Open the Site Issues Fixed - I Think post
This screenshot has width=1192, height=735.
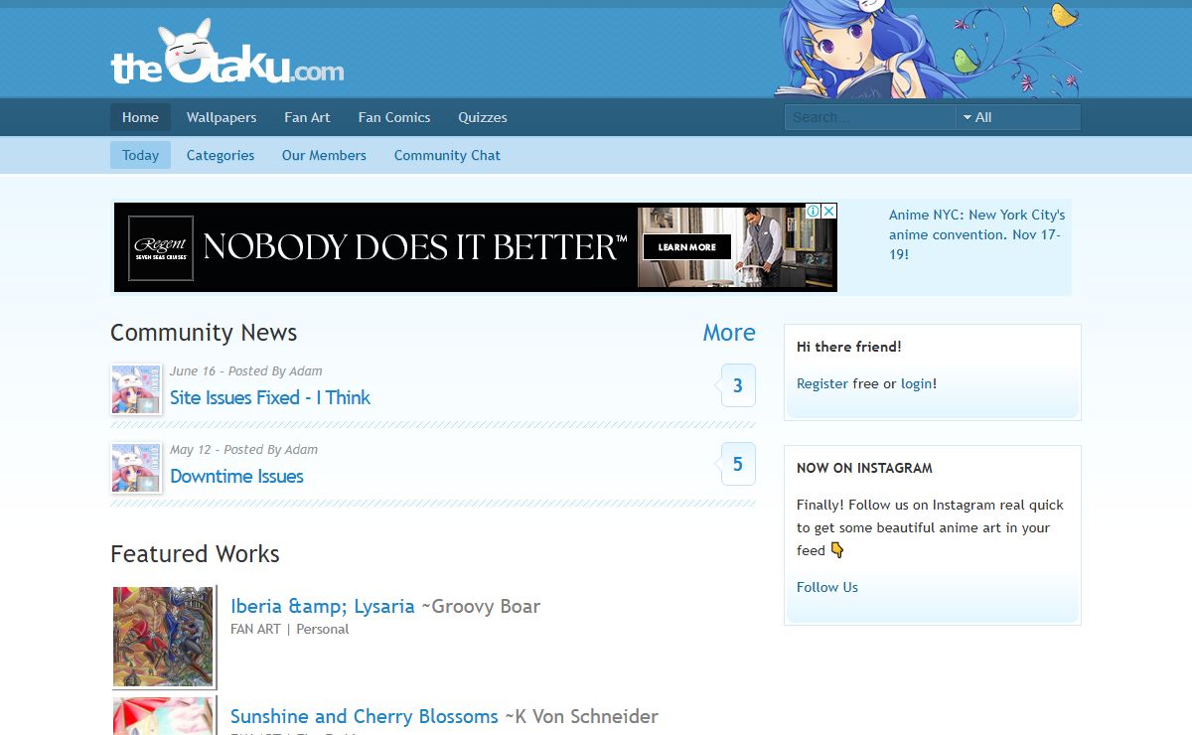(270, 397)
